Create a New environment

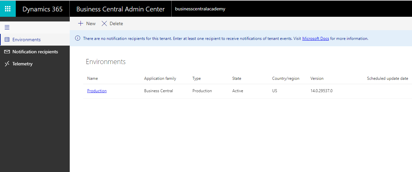point(87,23)
